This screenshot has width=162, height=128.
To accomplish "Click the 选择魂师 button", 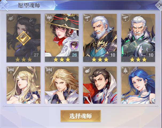I will tap(81, 116).
